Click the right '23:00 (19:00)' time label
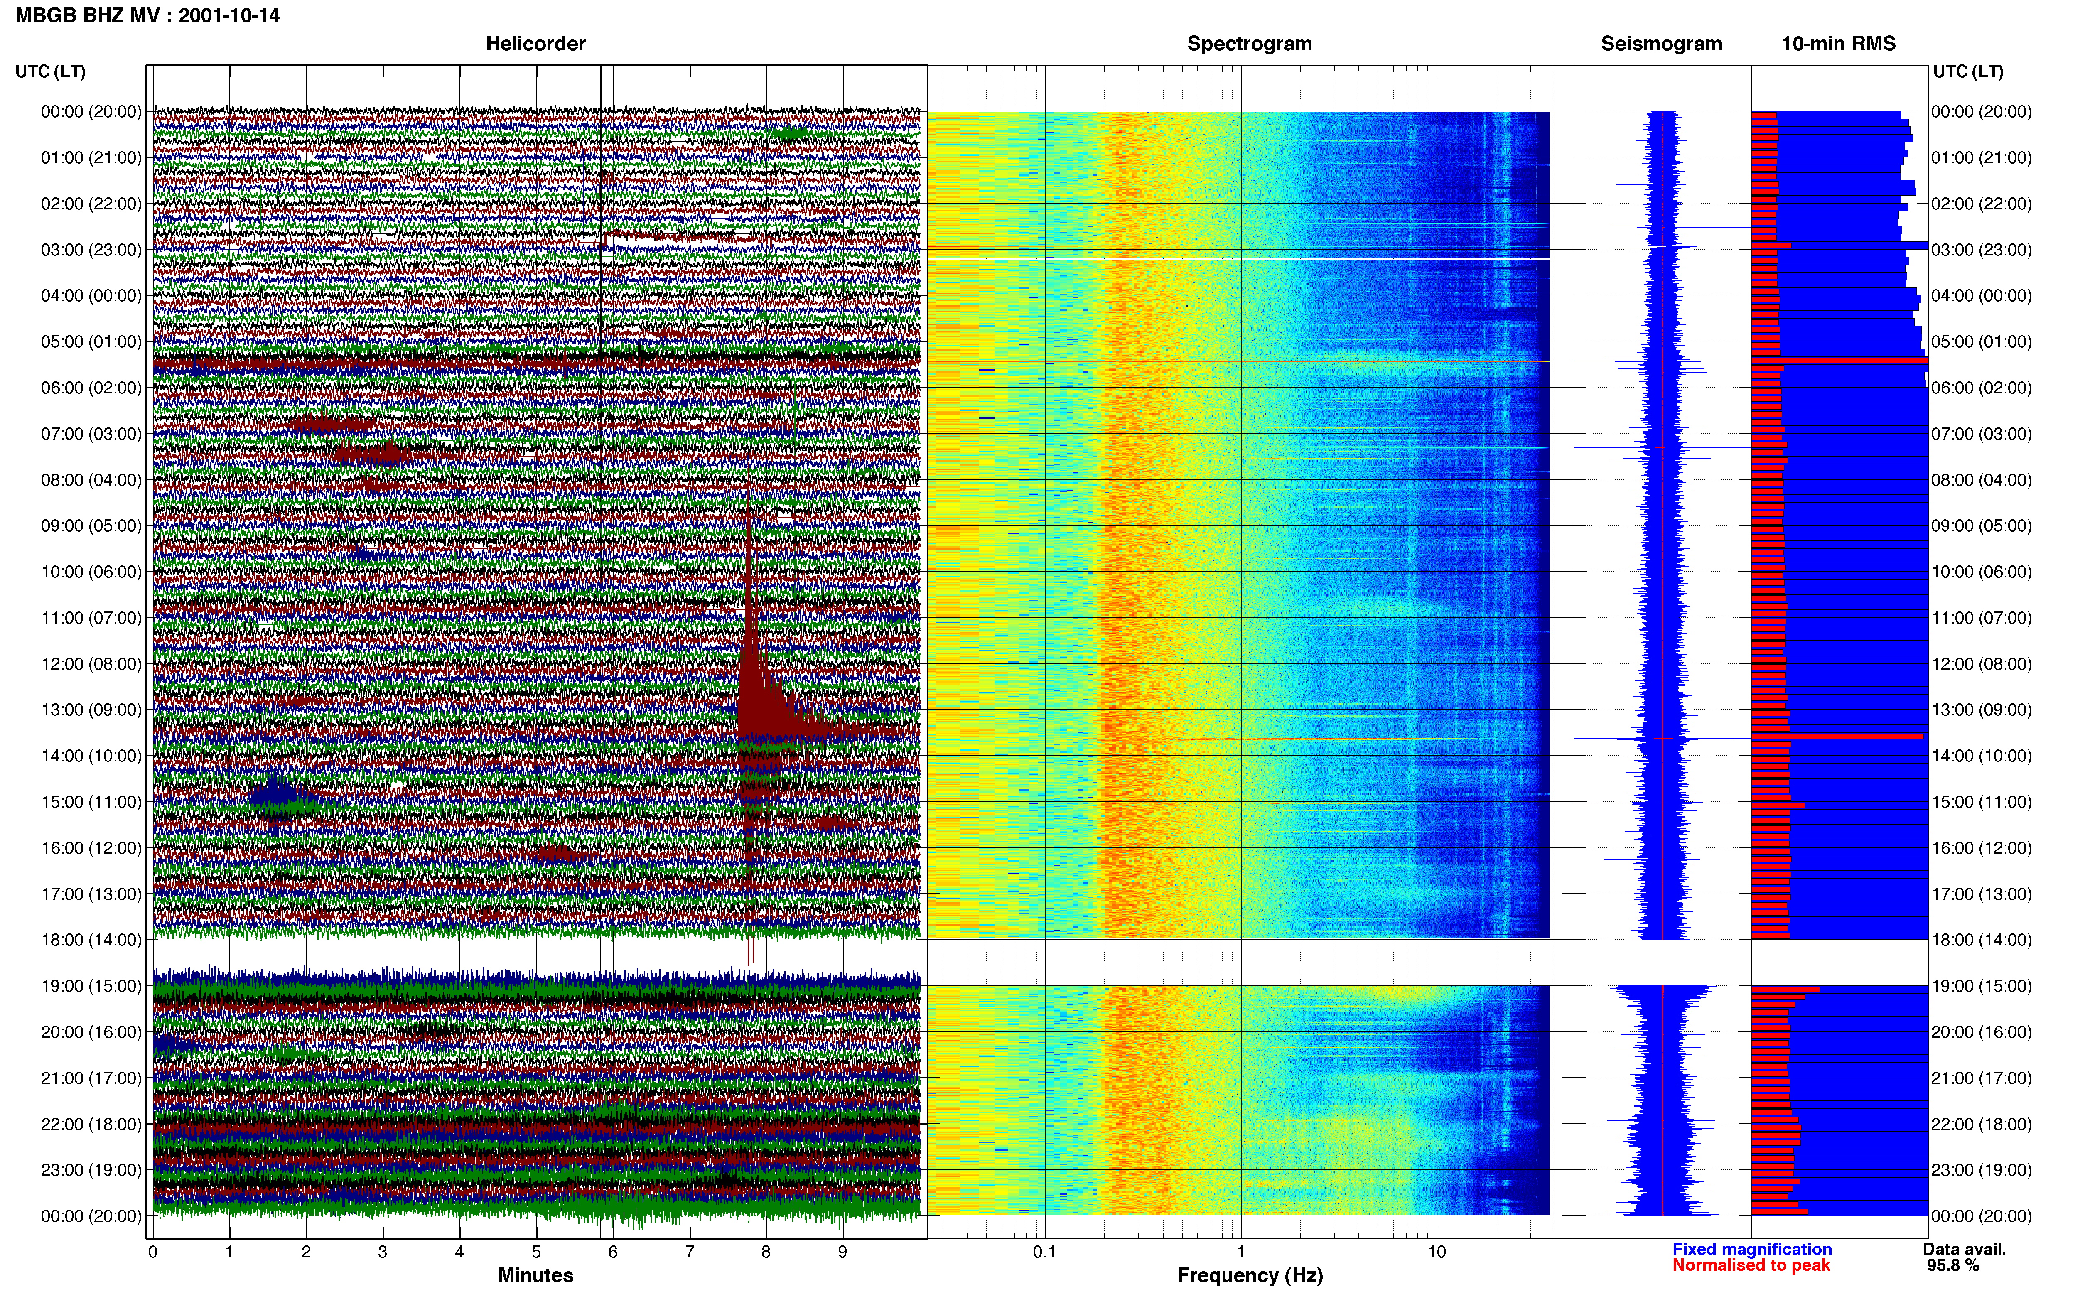This screenshot has width=2085, height=1304. coord(1982,1169)
